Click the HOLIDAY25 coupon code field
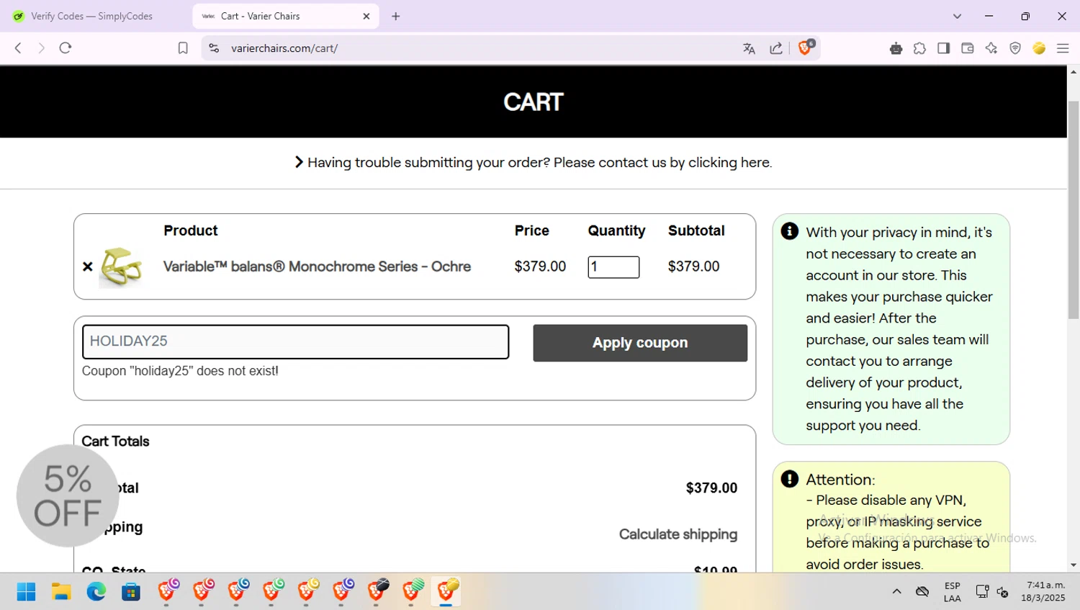1080x610 pixels. pyautogui.click(x=295, y=341)
